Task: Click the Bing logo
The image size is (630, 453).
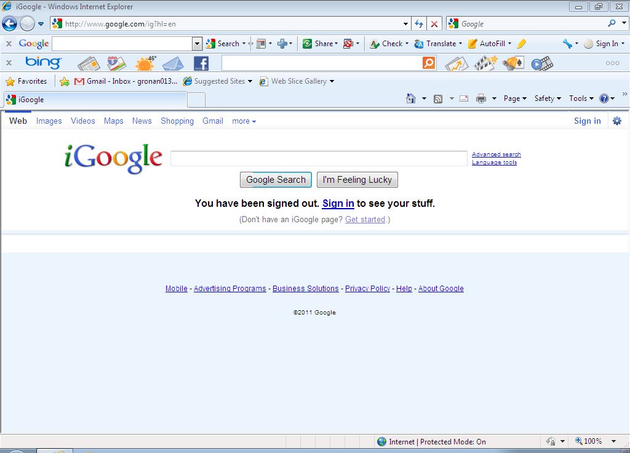Action: [44, 62]
